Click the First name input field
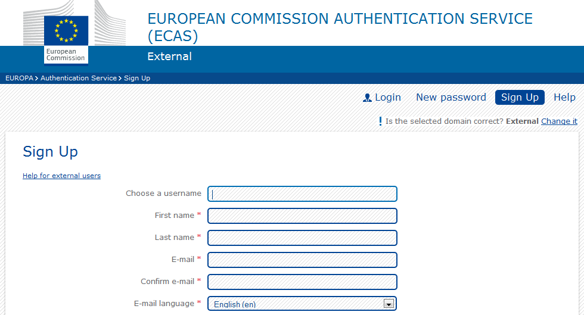This screenshot has width=584, height=315. [x=302, y=216]
